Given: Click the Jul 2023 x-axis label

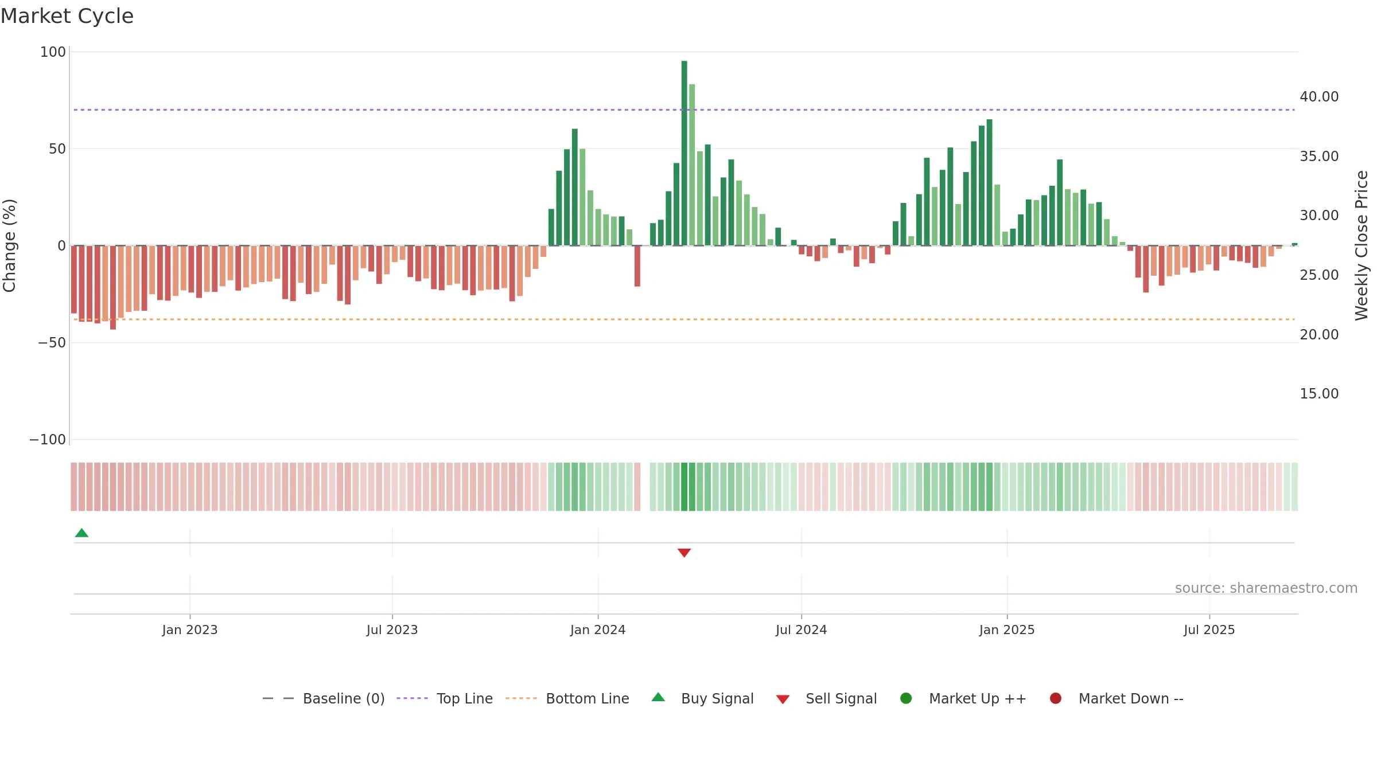Looking at the screenshot, I should [392, 630].
